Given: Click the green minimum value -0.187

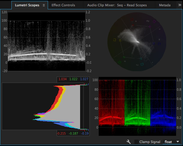Looking at the screenshot, I should pyautogui.click(x=73, y=133).
